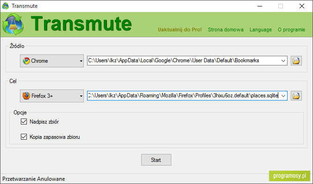Click the Przetwarzanie Anulowane status text
313x184 pixels.
pos(33,179)
